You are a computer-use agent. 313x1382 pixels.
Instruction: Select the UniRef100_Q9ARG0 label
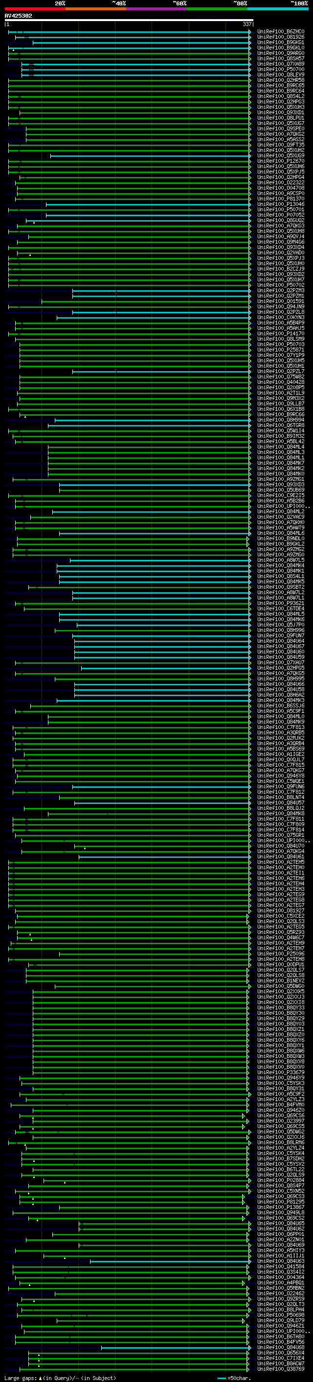[280, 53]
